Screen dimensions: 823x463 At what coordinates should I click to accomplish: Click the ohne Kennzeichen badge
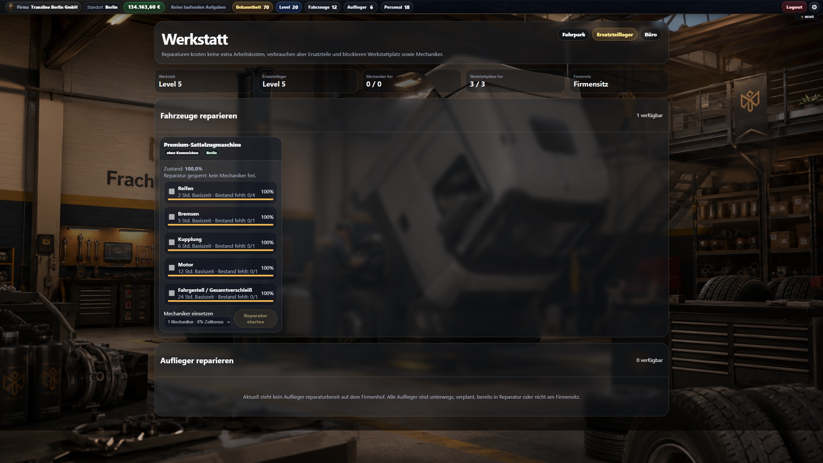182,153
